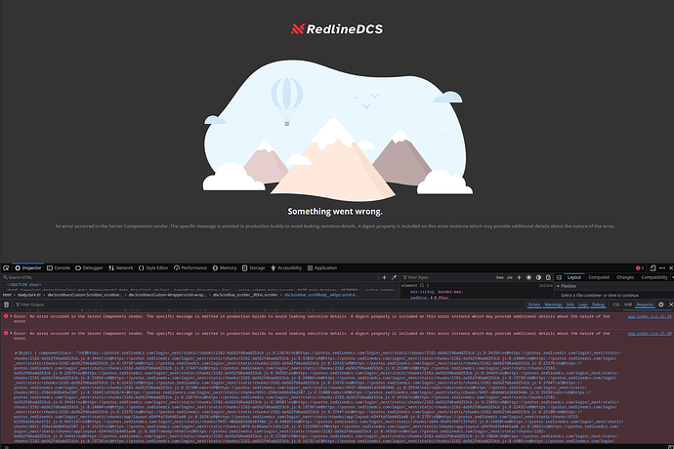
Task: Click the console input prompt chevrons
Action: (x=6, y=447)
